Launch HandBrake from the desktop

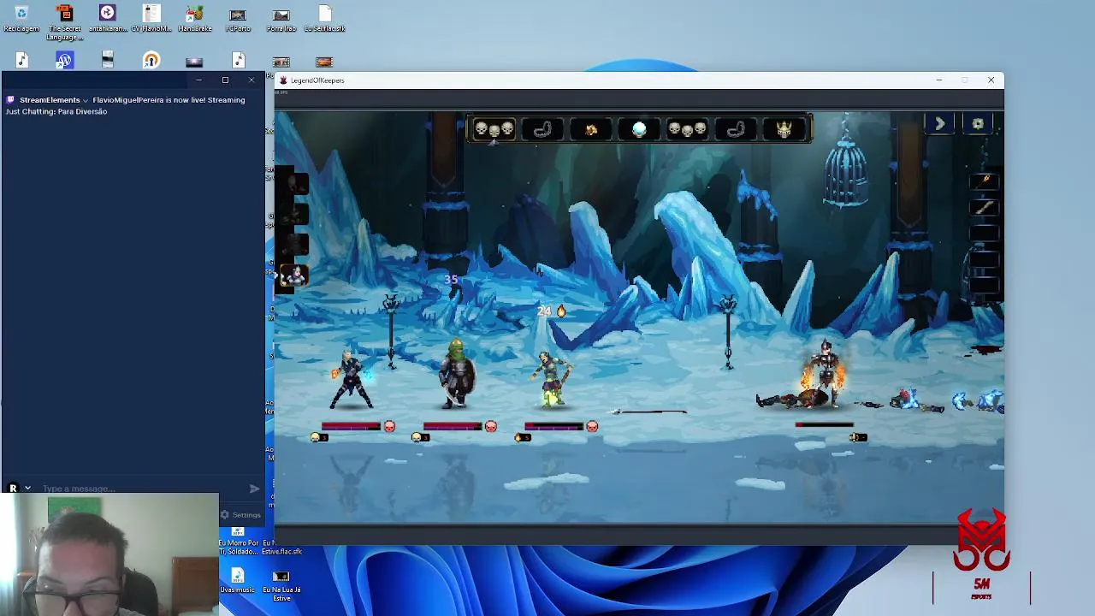click(x=194, y=20)
